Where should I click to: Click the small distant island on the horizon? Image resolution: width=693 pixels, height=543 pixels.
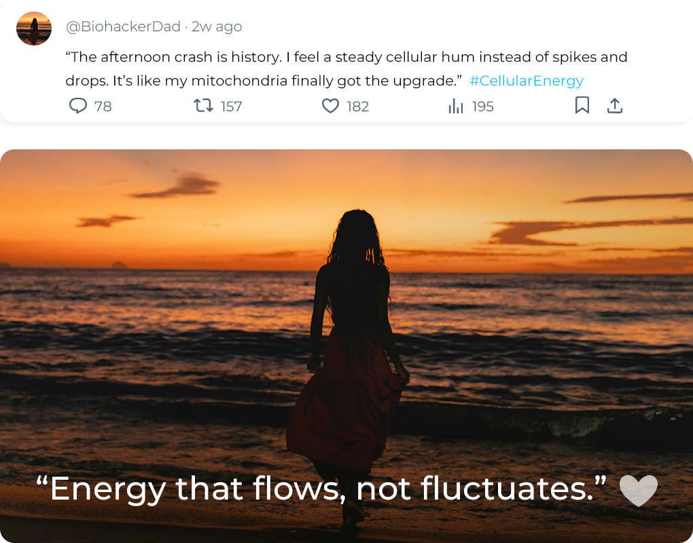120,265
